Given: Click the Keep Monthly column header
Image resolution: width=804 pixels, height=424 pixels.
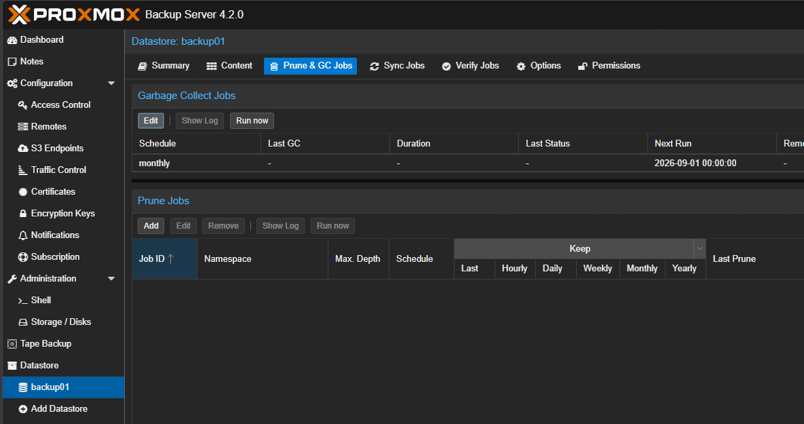Looking at the screenshot, I should [642, 269].
